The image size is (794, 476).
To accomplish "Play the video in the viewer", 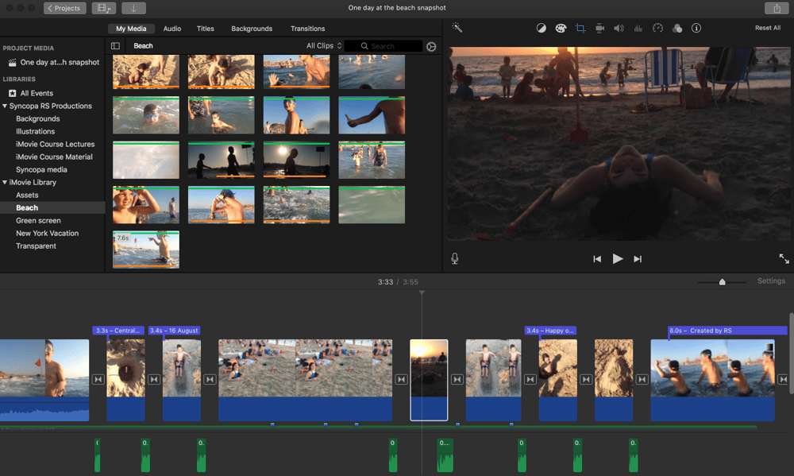I will point(617,258).
